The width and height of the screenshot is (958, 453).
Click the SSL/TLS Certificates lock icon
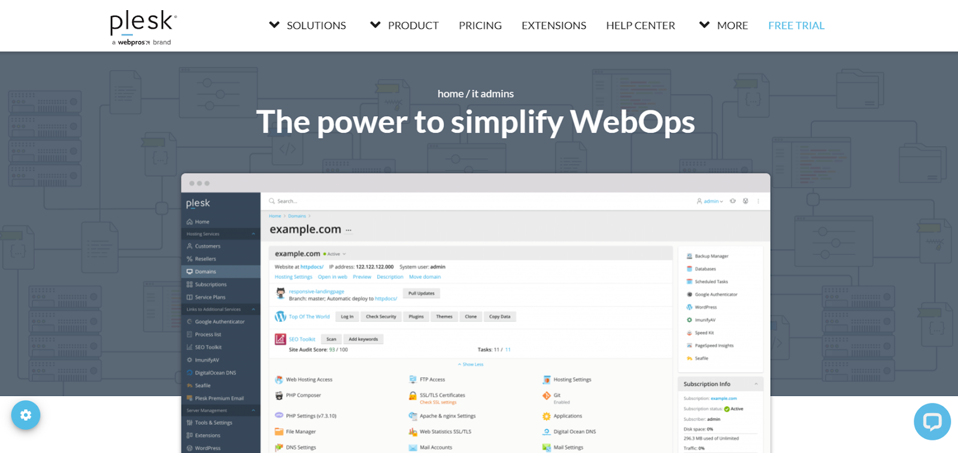point(413,396)
